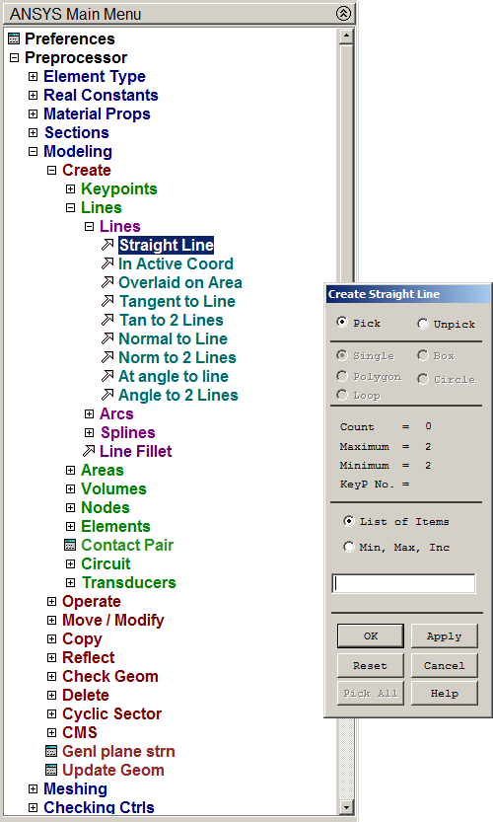Click the dialog icon beside Update Geom
This screenshot has width=493, height=822.
click(x=51, y=770)
